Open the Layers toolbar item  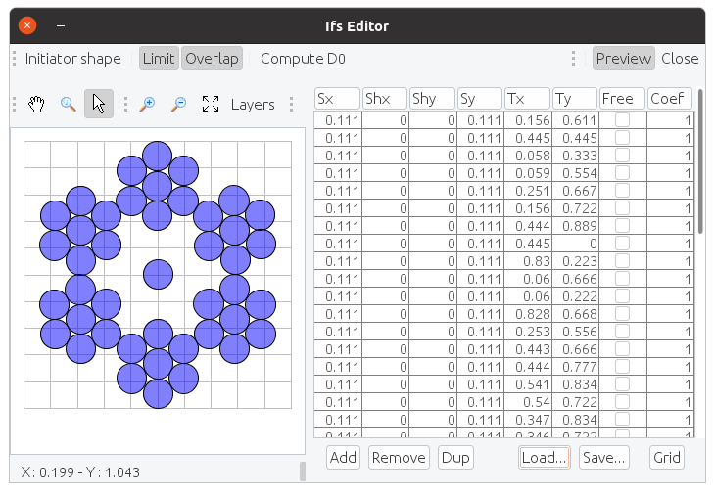pyautogui.click(x=253, y=105)
